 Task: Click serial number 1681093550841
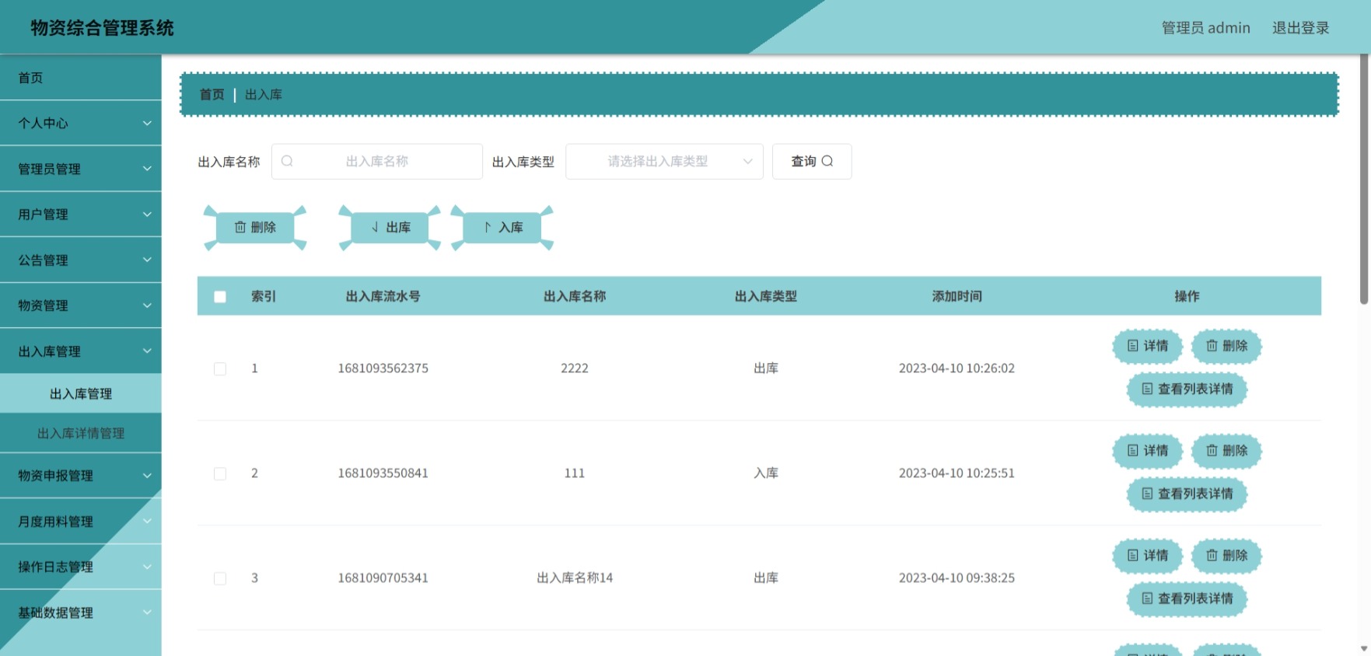[383, 473]
